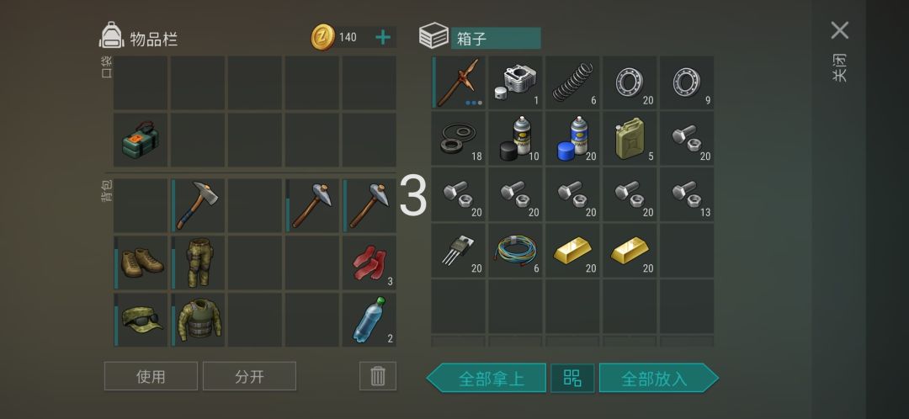The image size is (909, 419).
Task: Click the trash bin delete icon
Action: click(x=377, y=376)
